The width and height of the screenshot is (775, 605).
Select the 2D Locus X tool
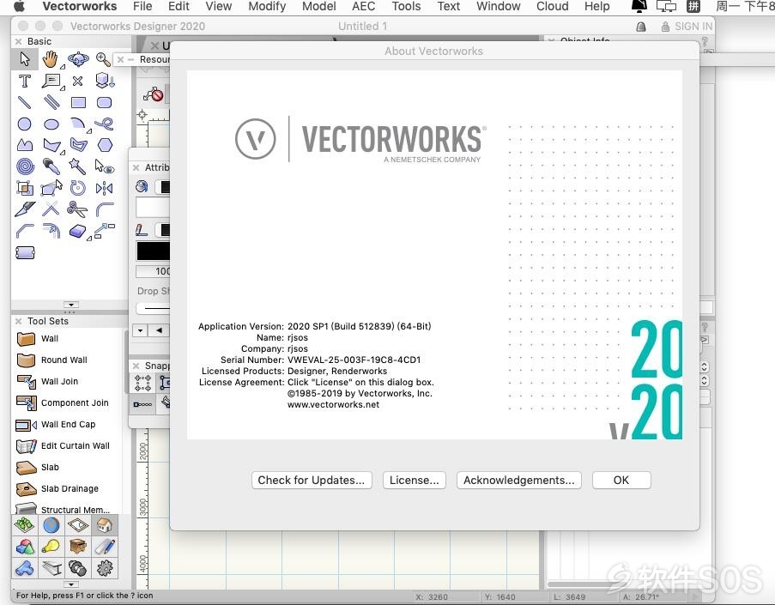[x=77, y=81]
